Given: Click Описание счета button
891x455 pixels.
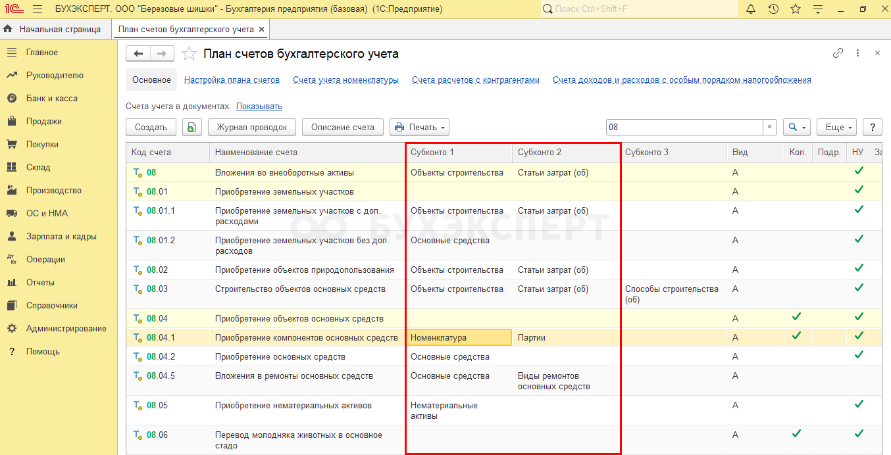Looking at the screenshot, I should [x=343, y=127].
